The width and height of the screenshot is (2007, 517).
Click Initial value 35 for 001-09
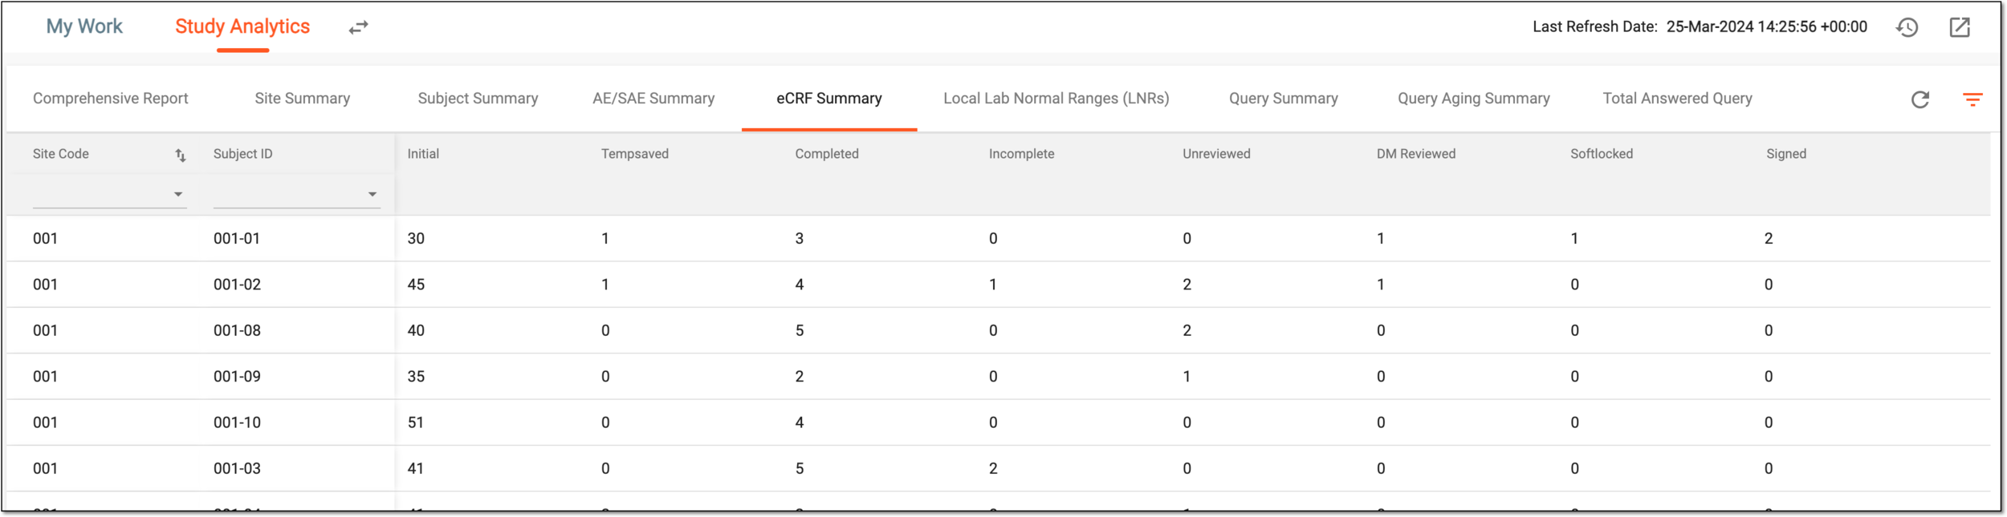[x=416, y=377]
